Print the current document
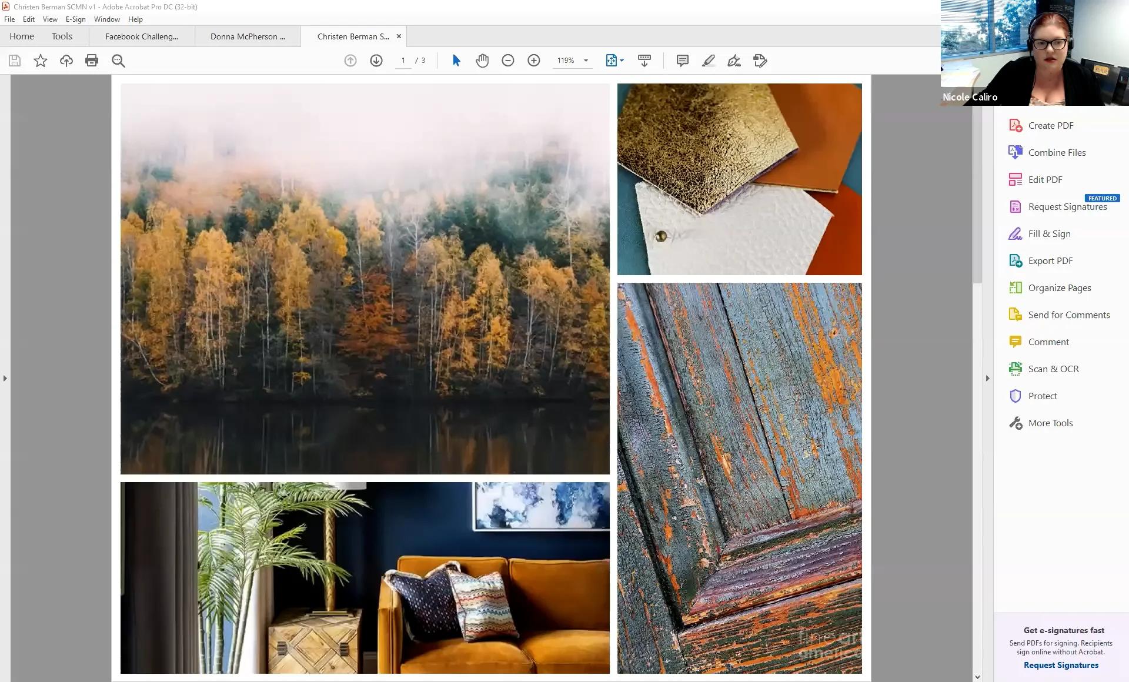This screenshot has width=1129, height=682. (x=92, y=61)
